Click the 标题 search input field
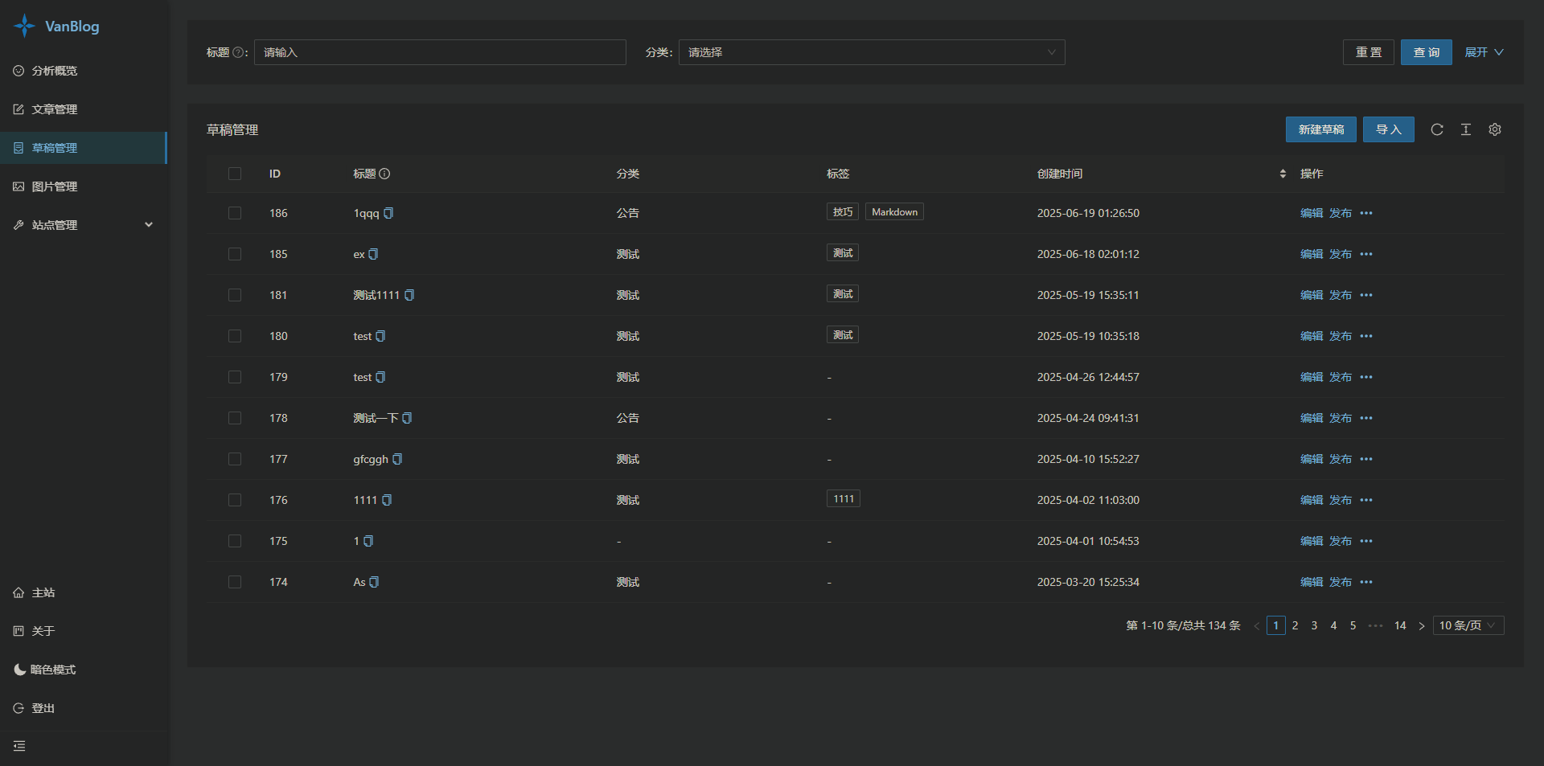Image resolution: width=1544 pixels, height=766 pixels. 440,52
